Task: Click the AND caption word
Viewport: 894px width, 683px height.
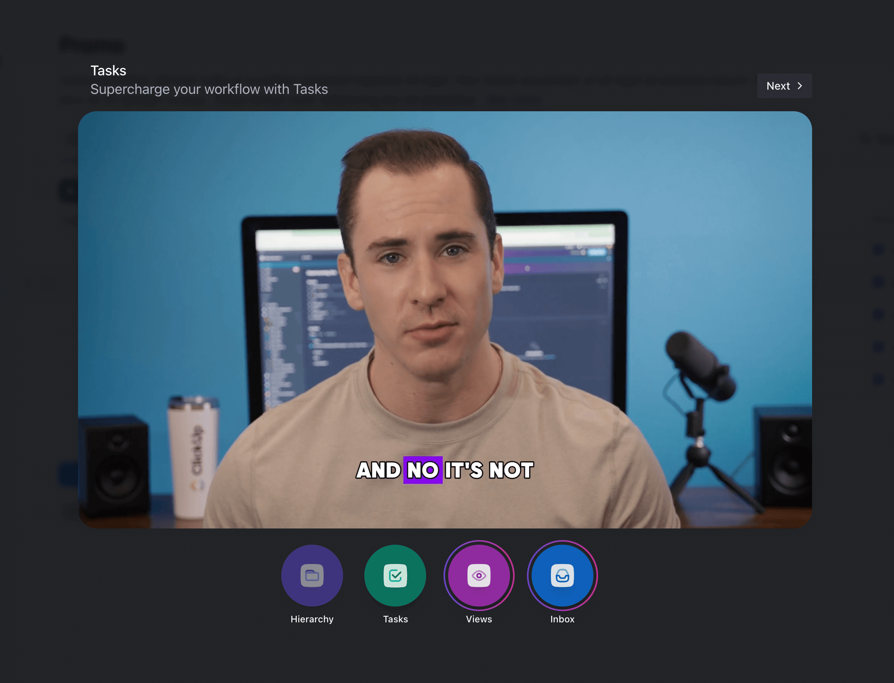Action: pyautogui.click(x=379, y=470)
